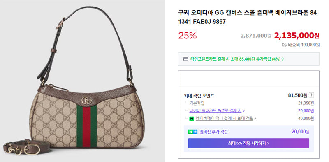Expand the chevron after 라인프렌즈카드 추가적립 (4%)

click(283, 59)
